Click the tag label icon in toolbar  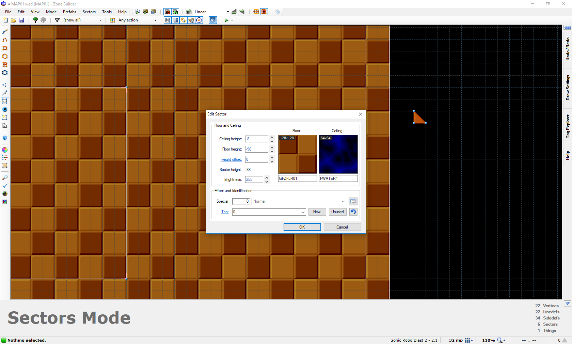click(277, 12)
